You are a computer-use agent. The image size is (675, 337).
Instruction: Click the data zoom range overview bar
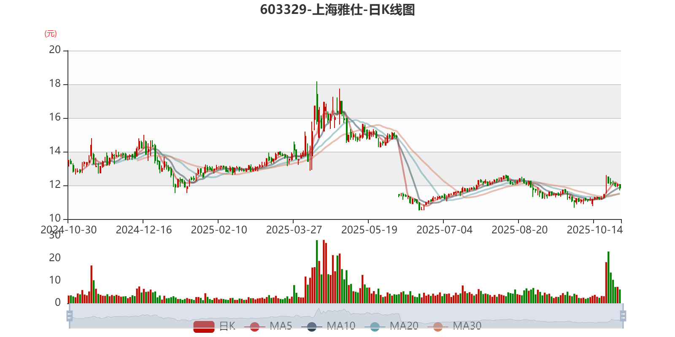coord(346,316)
